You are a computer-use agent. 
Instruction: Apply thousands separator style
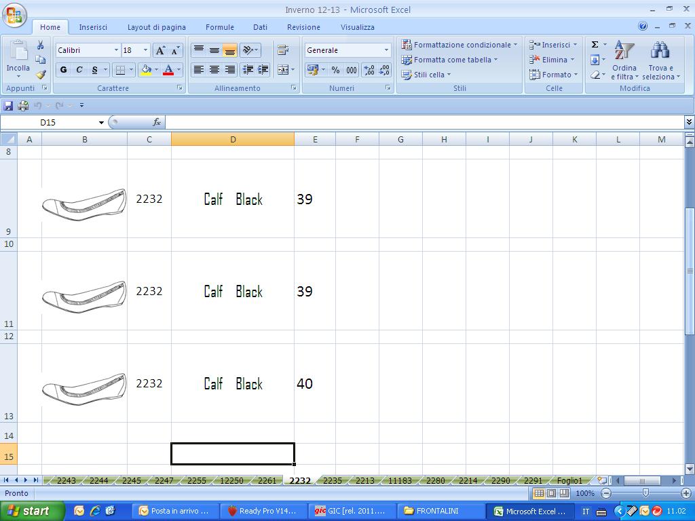[x=352, y=70]
